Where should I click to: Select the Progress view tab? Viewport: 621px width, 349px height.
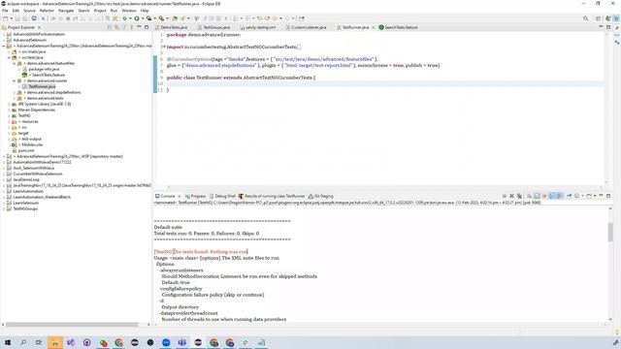(196, 196)
